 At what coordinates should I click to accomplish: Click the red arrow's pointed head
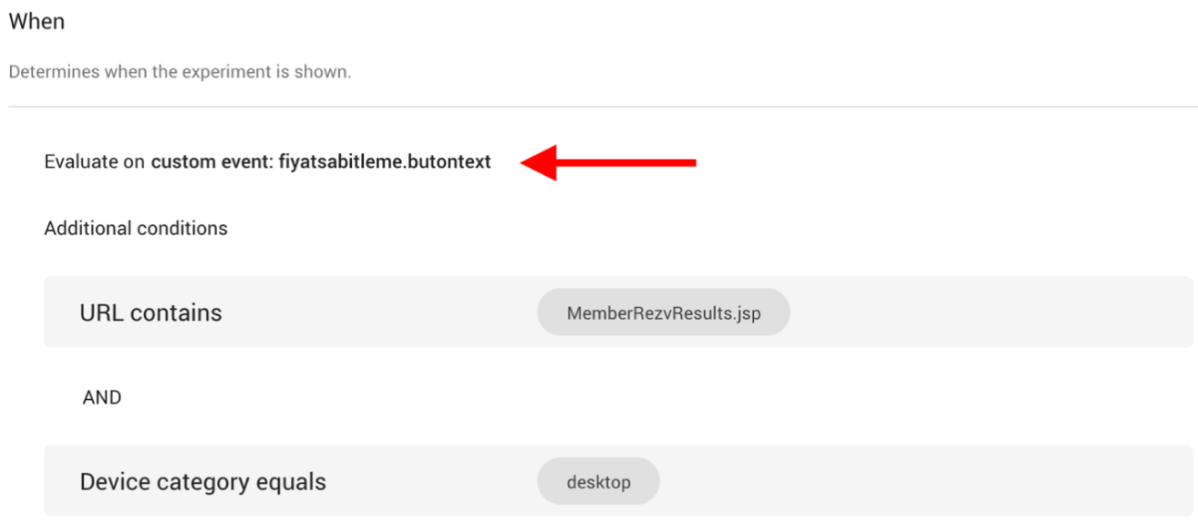pyautogui.click(x=538, y=162)
